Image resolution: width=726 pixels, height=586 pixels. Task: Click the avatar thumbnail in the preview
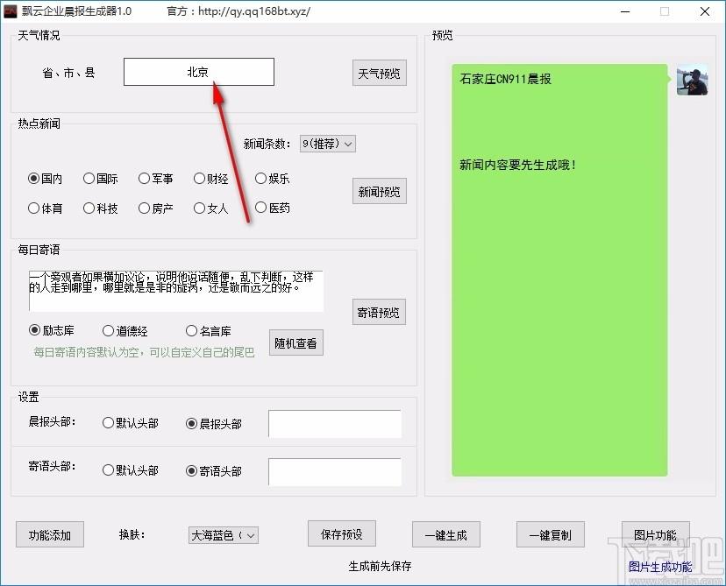pos(692,80)
